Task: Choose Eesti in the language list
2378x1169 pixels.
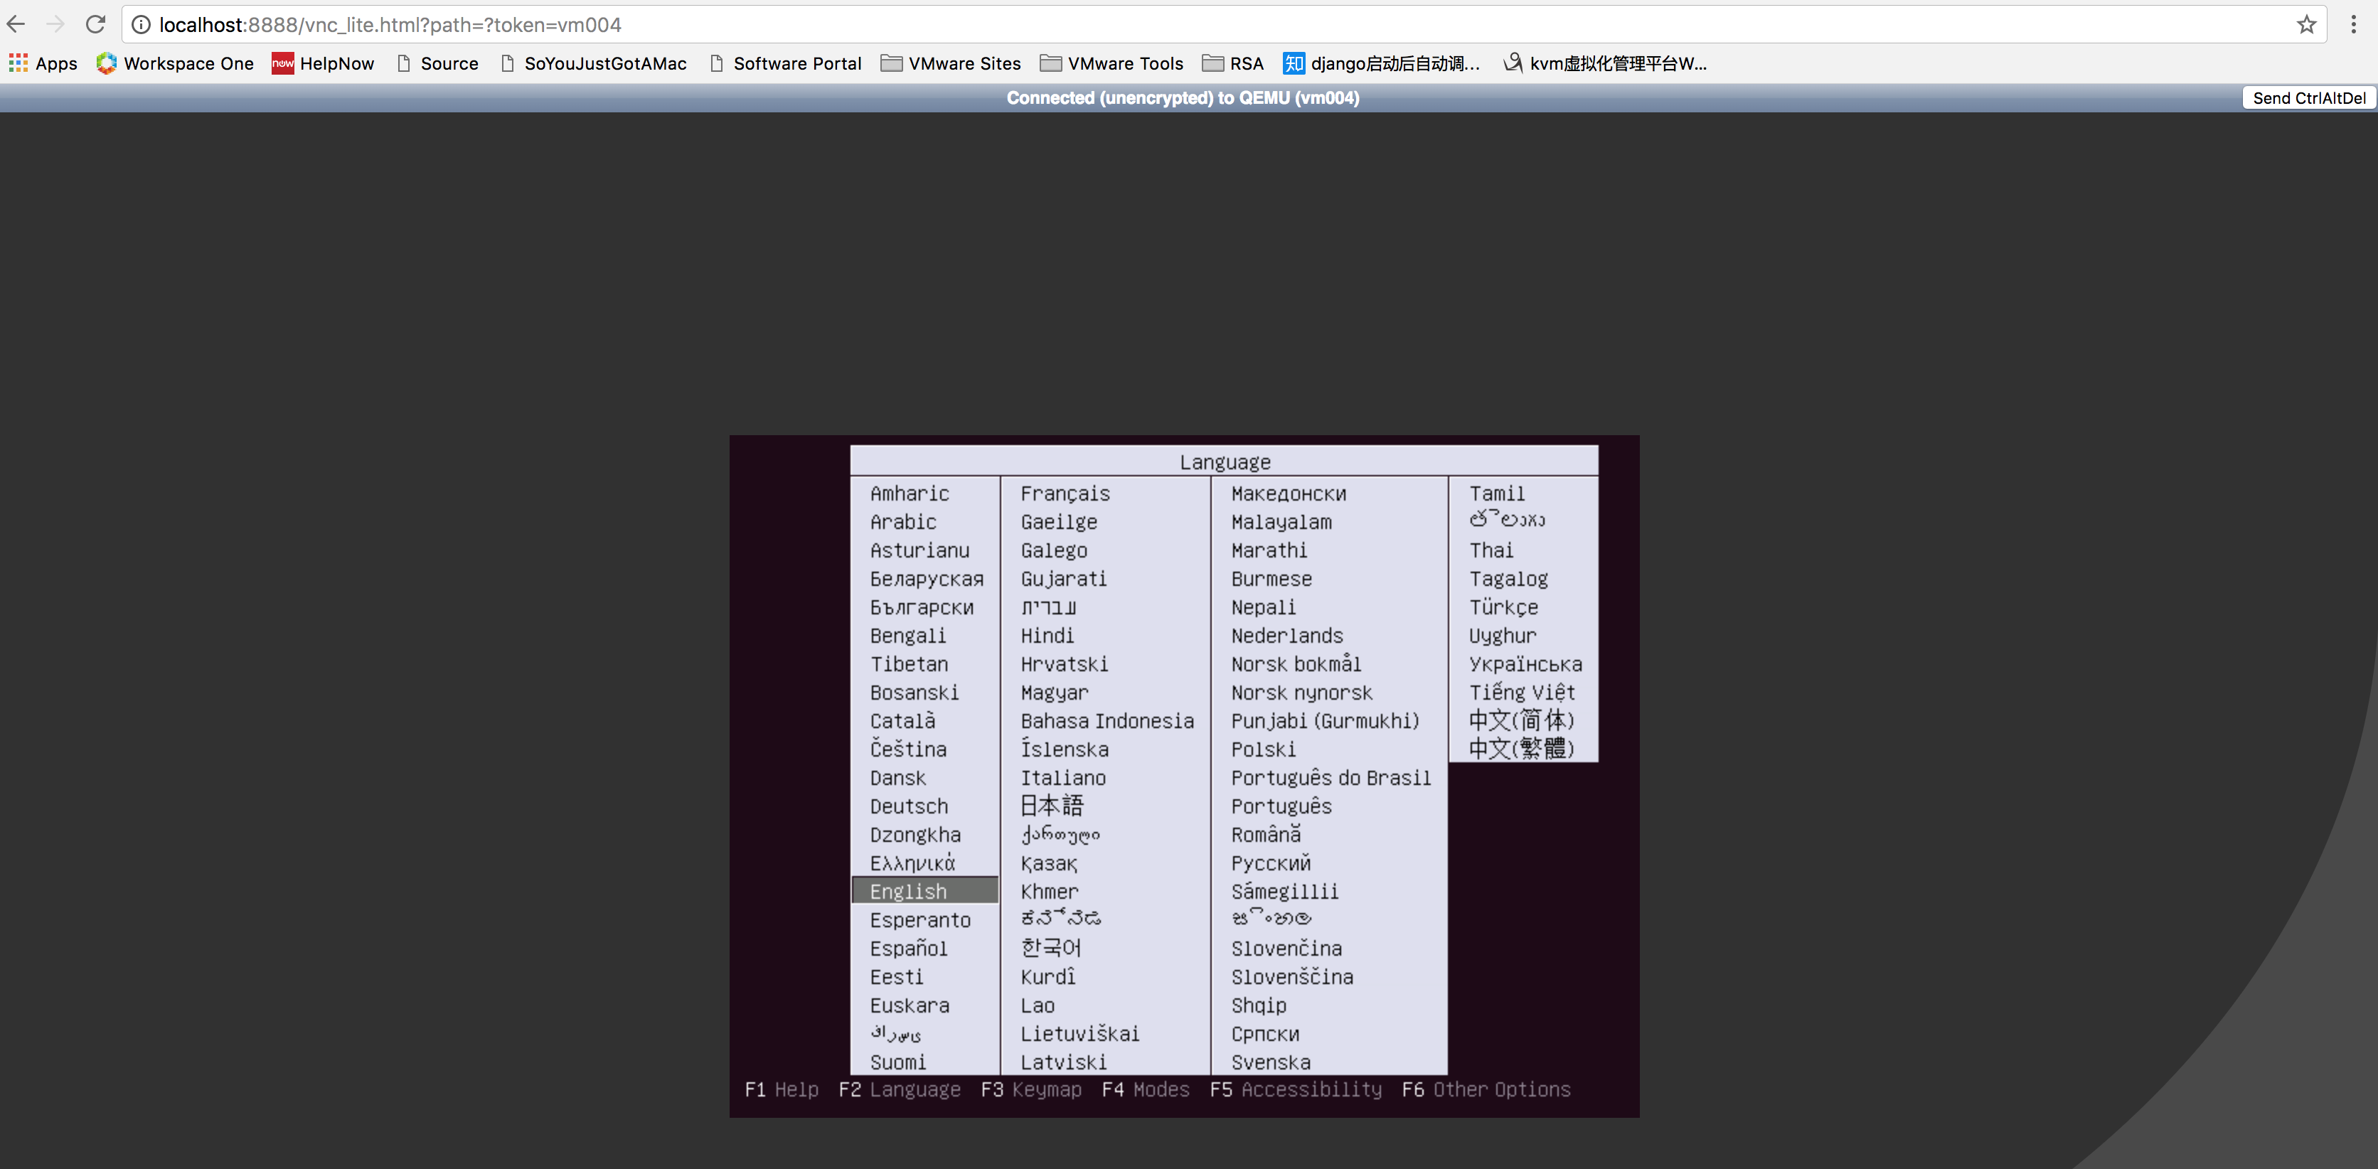Action: click(x=896, y=977)
